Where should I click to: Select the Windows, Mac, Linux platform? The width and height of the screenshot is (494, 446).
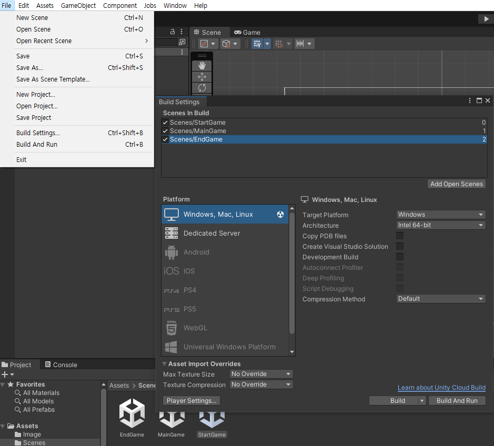[x=225, y=215]
